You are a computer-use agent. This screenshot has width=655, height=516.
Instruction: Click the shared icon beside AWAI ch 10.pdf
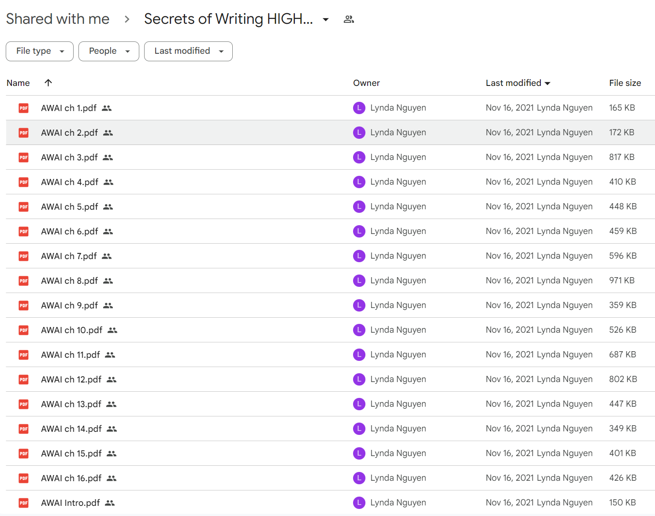[112, 330]
